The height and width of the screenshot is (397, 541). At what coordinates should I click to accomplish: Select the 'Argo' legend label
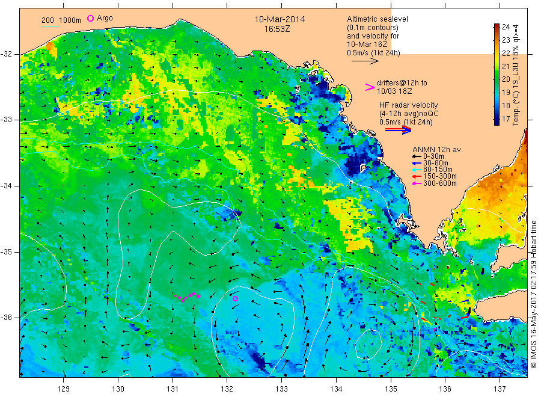[105, 18]
